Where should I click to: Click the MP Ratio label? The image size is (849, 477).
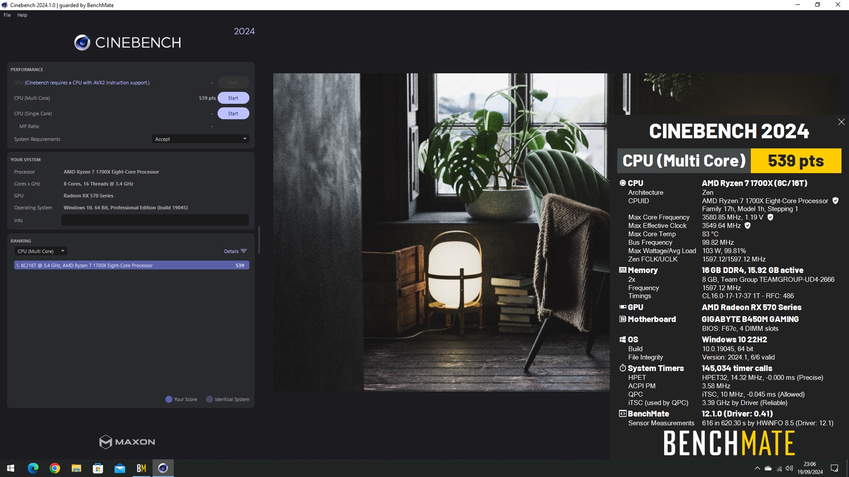point(29,126)
